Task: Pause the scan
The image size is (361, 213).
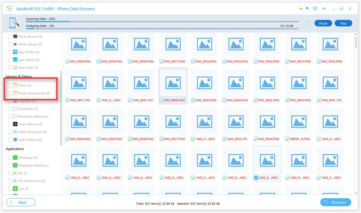Action: pos(323,23)
